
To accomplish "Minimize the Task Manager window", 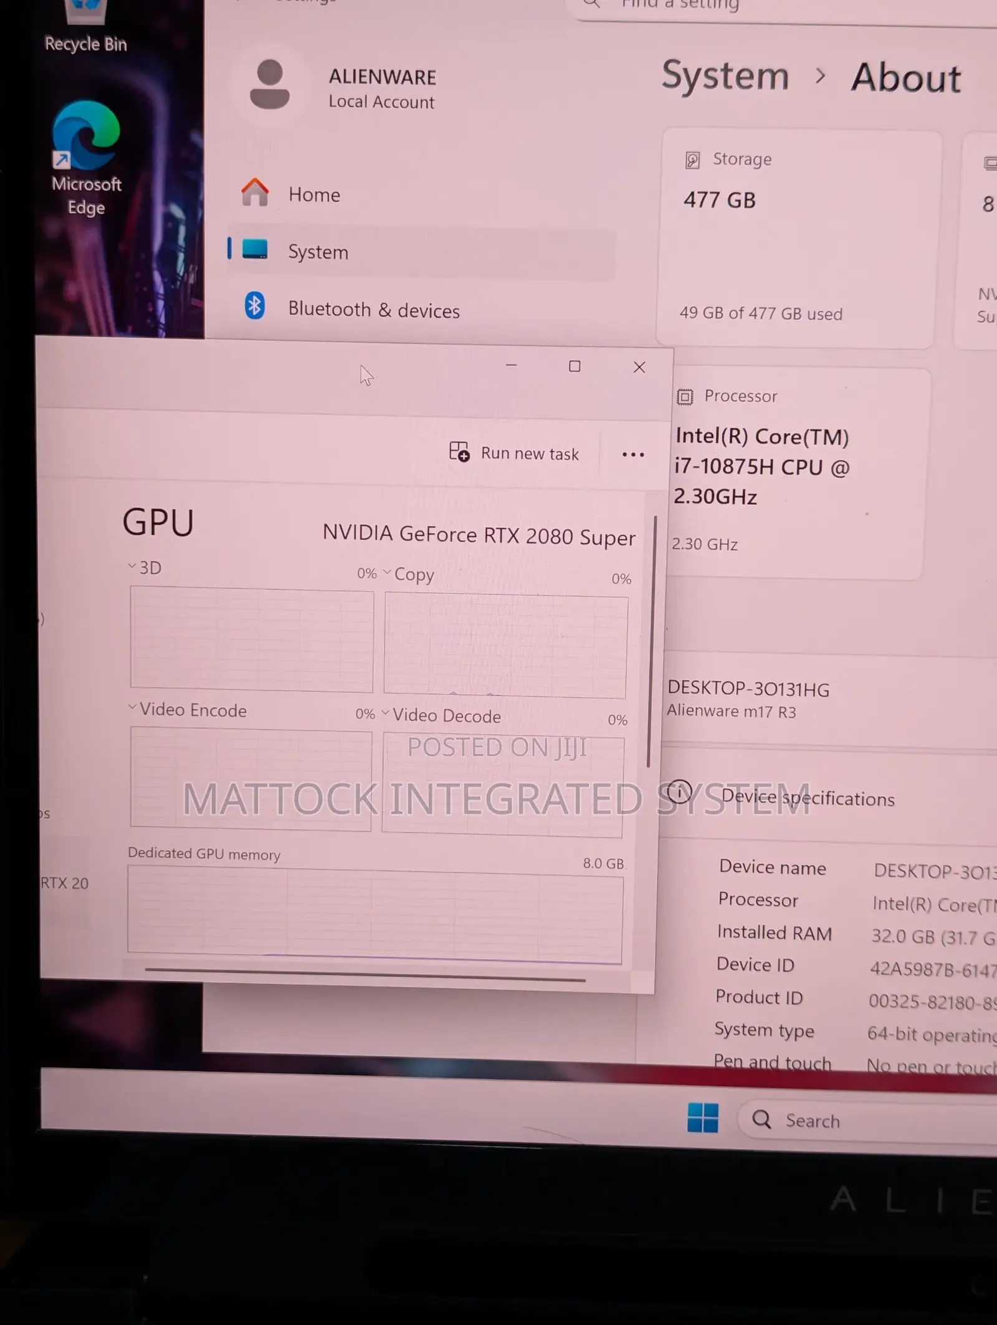I will tap(512, 365).
